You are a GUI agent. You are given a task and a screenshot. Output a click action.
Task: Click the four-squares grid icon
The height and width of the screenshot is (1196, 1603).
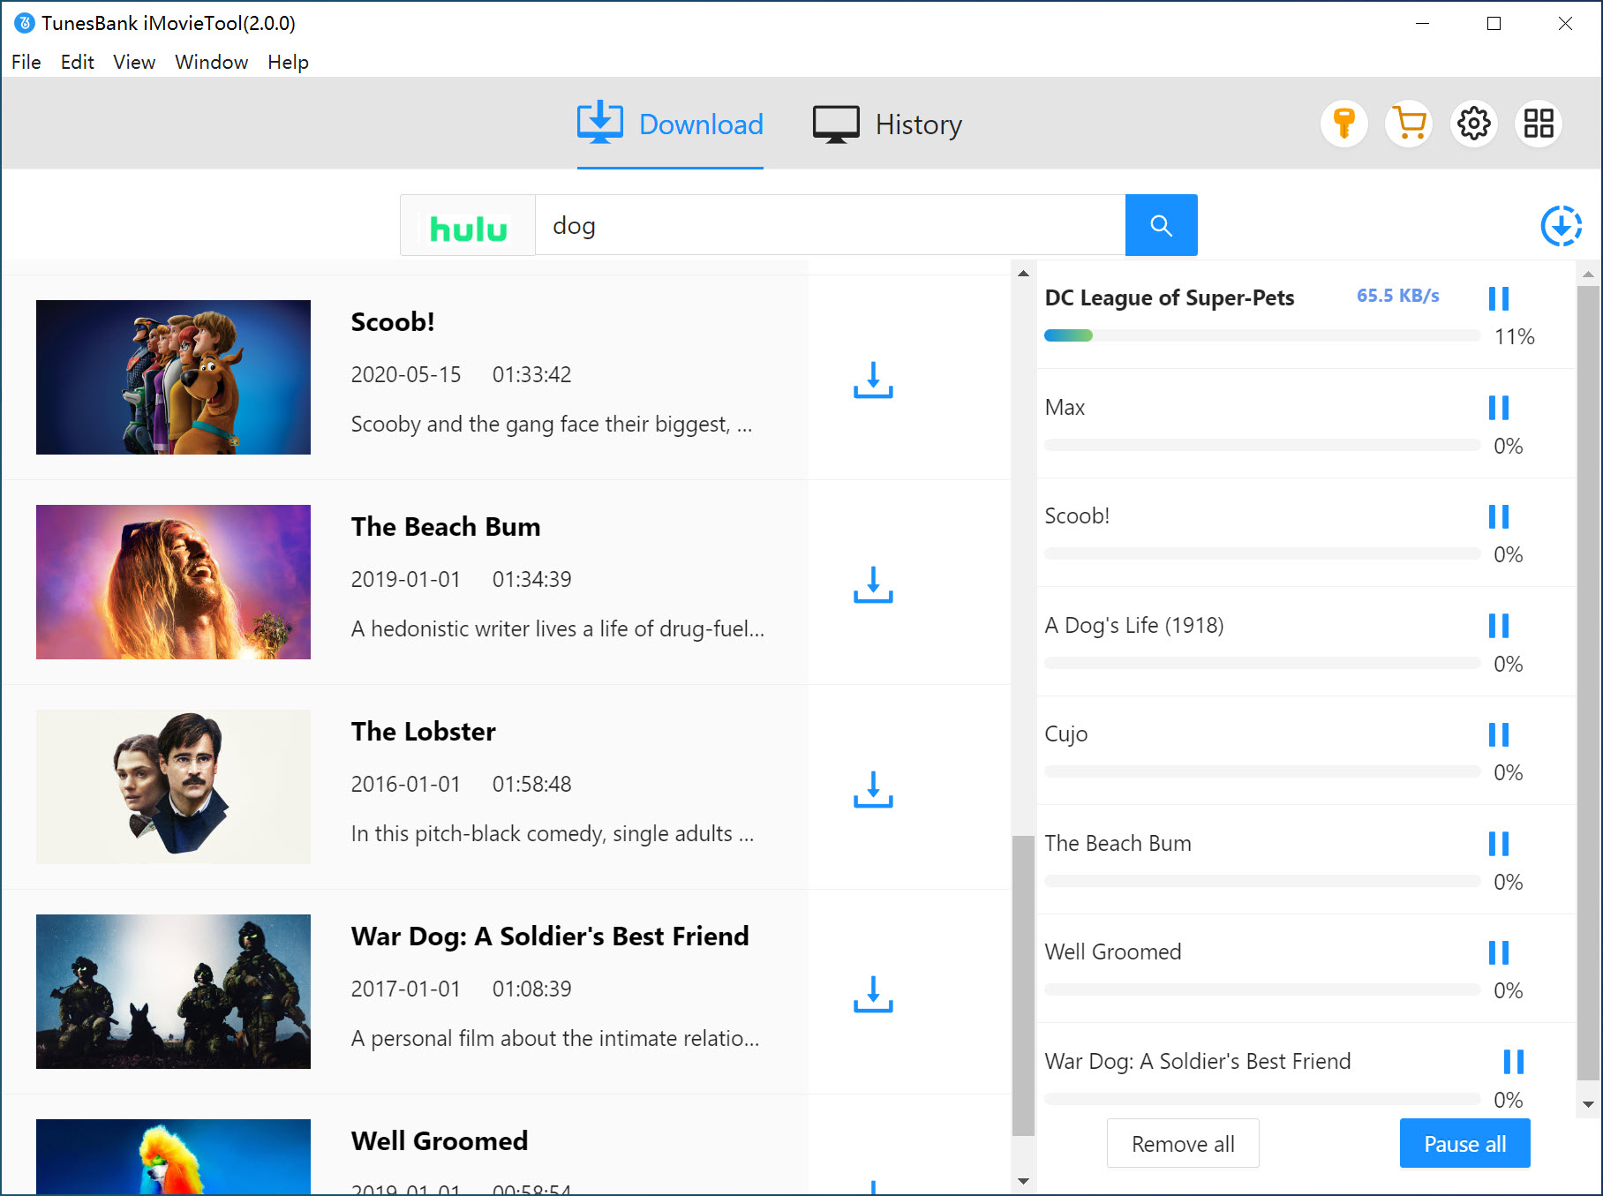1539,124
